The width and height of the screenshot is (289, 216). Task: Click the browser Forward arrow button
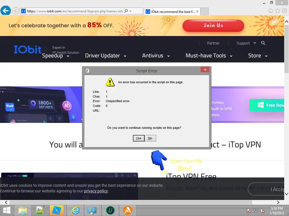(x=16, y=11)
